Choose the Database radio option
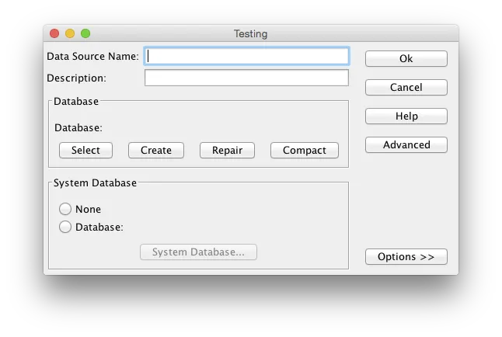The image size is (502, 337). coord(66,228)
